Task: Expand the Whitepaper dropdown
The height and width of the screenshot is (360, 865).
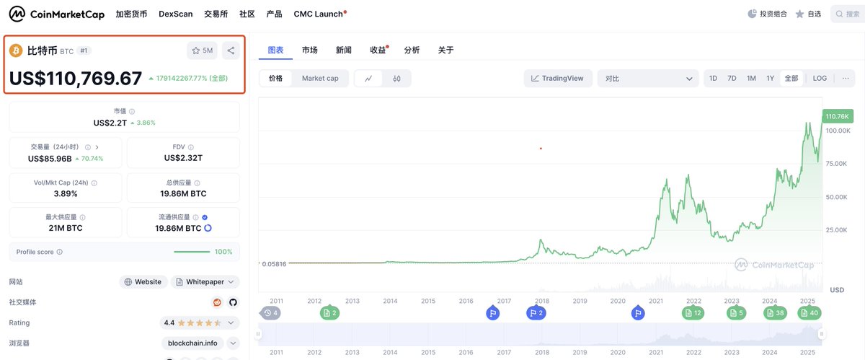Action: click(x=205, y=282)
